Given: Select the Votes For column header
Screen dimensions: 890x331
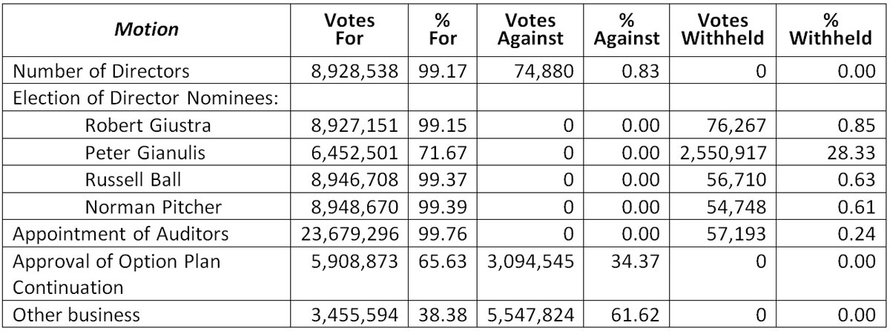Looking at the screenshot, I should click(x=349, y=30).
